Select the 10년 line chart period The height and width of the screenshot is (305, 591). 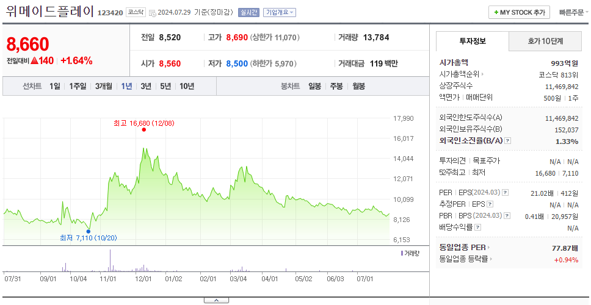pos(187,86)
